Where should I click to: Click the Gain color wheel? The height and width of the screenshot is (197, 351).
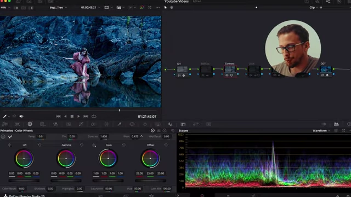pyautogui.click(x=108, y=159)
